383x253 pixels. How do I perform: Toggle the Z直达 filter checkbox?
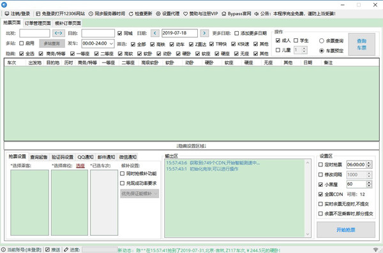pyautogui.click(x=191, y=44)
